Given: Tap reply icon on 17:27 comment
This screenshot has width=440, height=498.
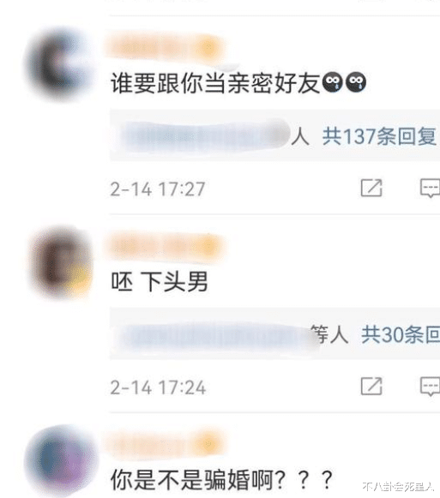Looking at the screenshot, I should (430, 189).
